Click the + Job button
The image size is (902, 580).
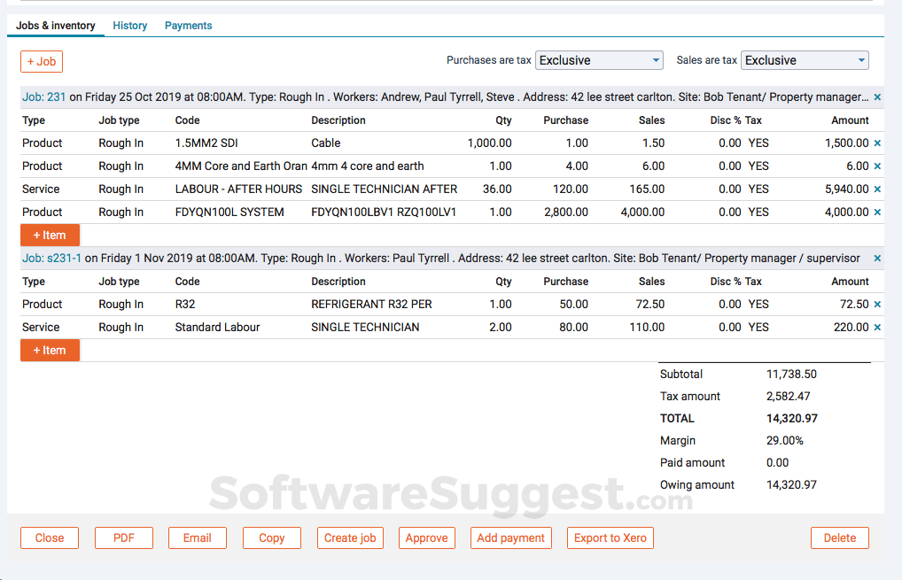click(42, 61)
